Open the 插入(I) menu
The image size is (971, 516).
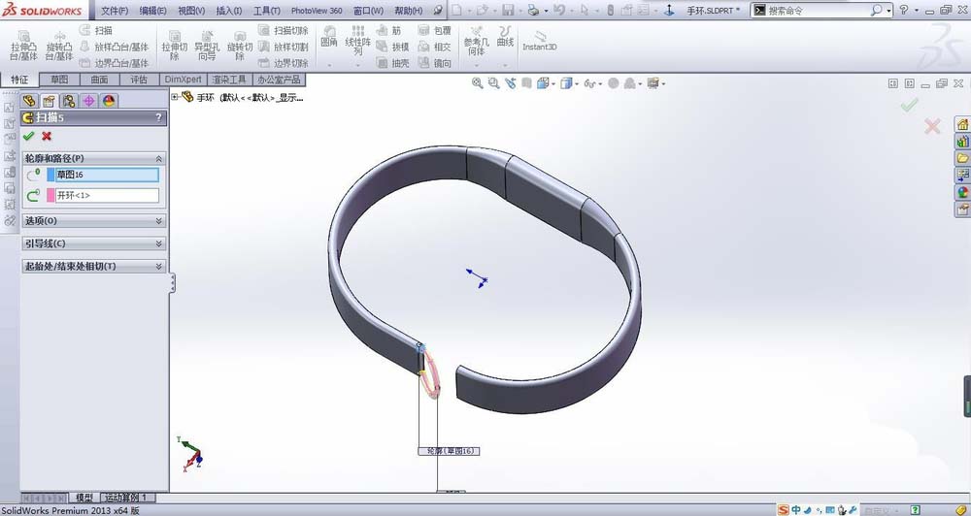pyautogui.click(x=229, y=11)
